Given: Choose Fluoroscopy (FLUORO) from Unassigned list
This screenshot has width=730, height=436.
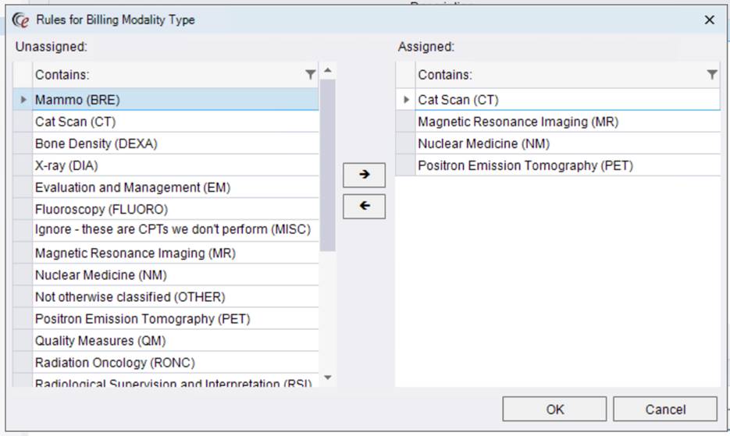Looking at the screenshot, I should pos(101,209).
